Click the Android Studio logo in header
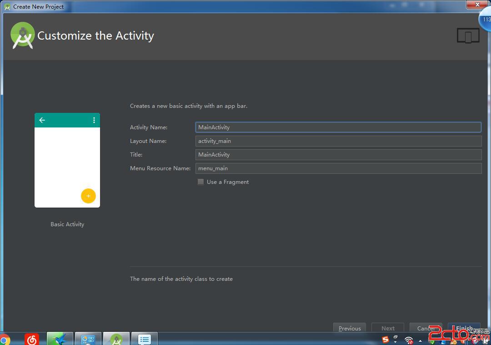491x345 pixels. (x=22, y=36)
